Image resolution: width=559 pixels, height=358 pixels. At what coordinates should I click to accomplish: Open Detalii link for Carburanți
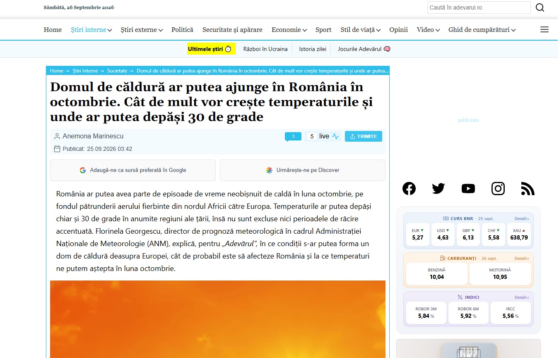pos(522,259)
